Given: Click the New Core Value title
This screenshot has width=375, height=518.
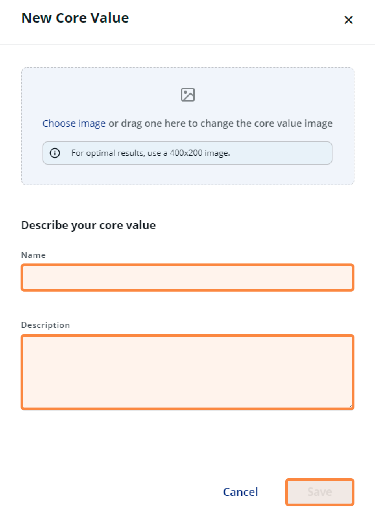Looking at the screenshot, I should tap(75, 18).
